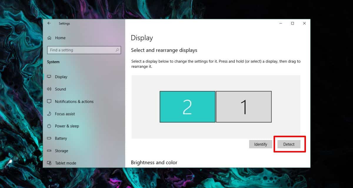The image size is (353, 188).
Task: Click the Battery icon
Action: [49, 138]
